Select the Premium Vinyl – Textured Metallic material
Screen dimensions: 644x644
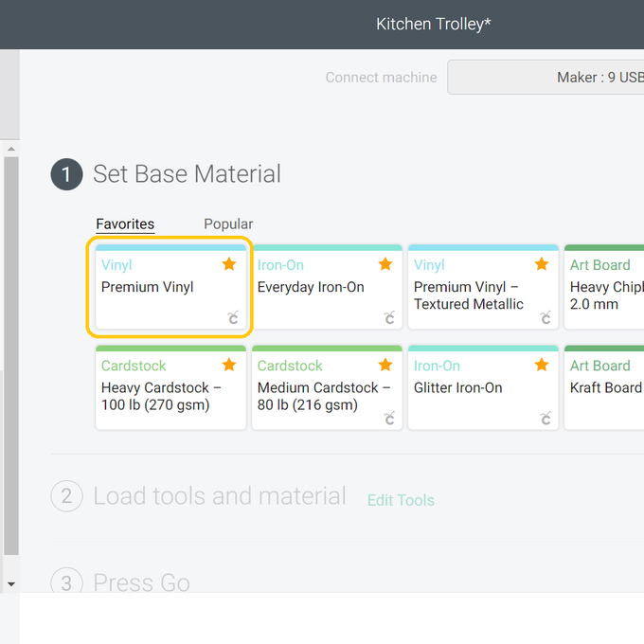pos(482,289)
